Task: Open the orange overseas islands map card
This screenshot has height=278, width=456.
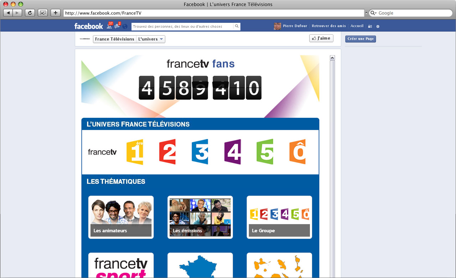Action: pos(279,265)
